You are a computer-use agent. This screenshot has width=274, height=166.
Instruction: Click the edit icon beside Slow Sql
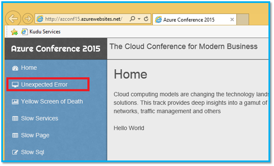(15, 152)
